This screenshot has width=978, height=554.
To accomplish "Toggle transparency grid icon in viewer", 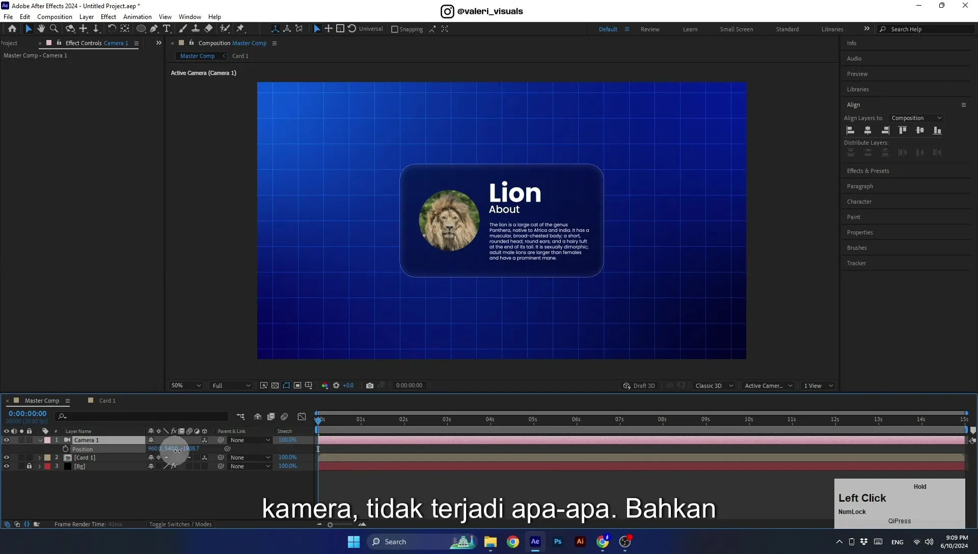I will tap(275, 385).
